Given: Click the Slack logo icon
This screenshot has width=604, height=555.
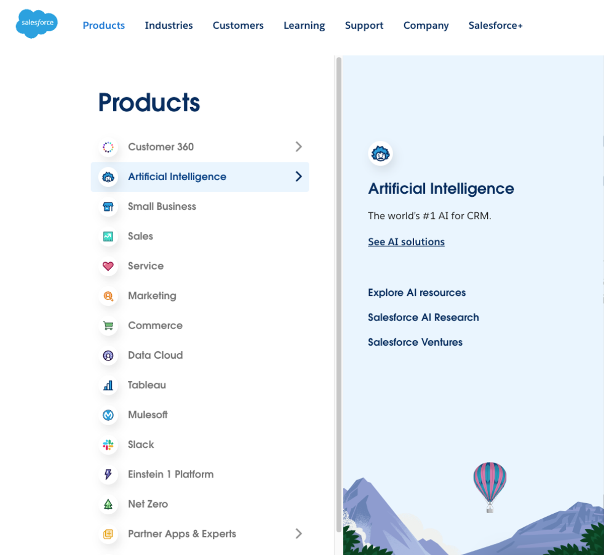Looking at the screenshot, I should point(108,445).
